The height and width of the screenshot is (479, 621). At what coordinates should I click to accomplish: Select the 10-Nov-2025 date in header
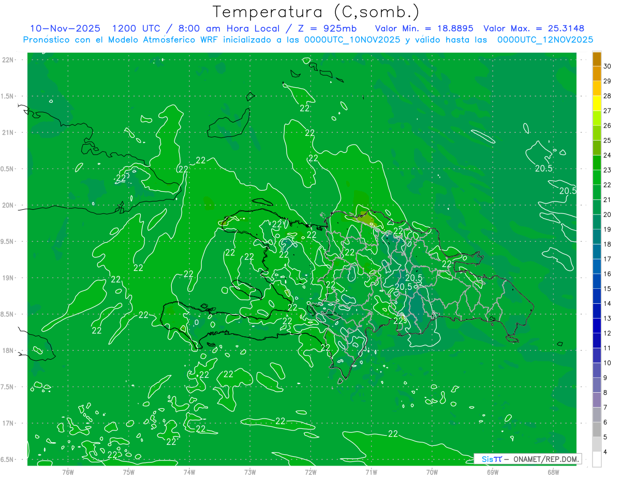click(65, 29)
